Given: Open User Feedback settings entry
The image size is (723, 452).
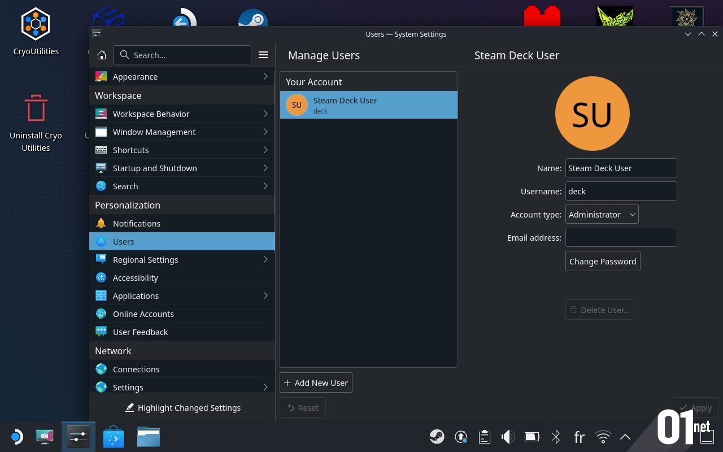Looking at the screenshot, I should 182,332.
